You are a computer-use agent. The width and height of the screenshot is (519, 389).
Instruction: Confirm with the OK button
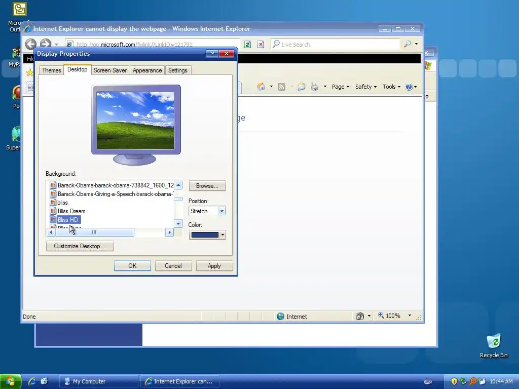point(132,266)
